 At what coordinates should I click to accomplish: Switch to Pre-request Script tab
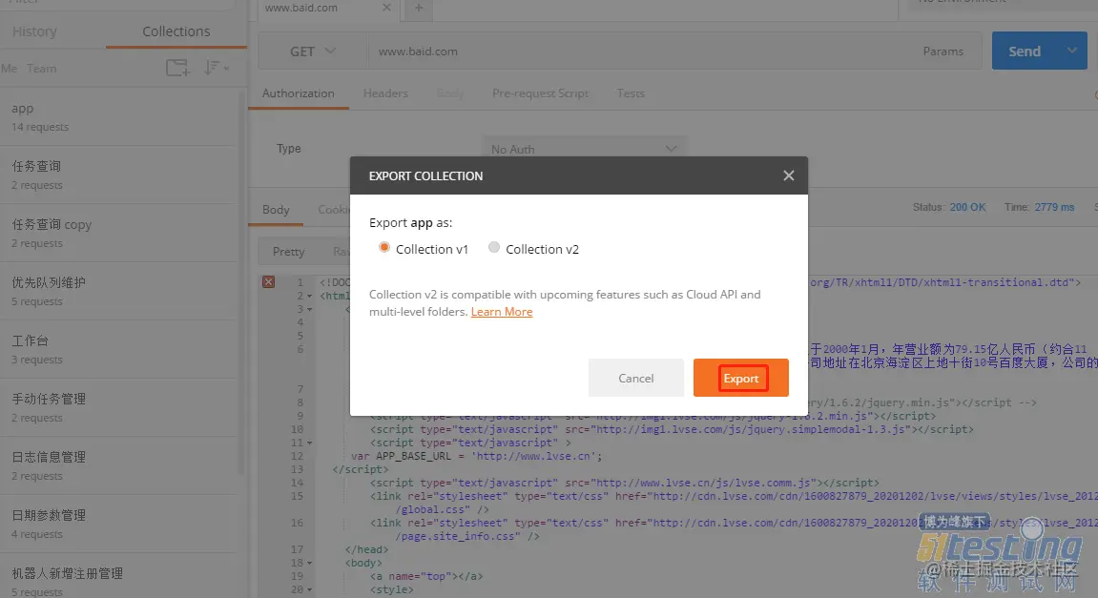tap(540, 93)
